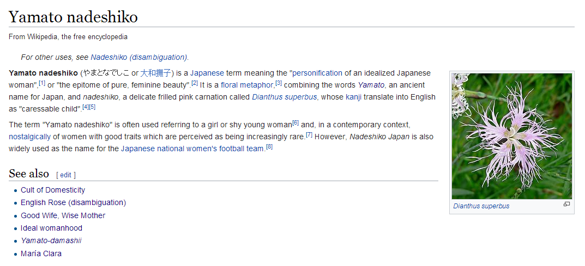
Task: Select Good Wife, Wise Mother link
Action: (x=63, y=215)
